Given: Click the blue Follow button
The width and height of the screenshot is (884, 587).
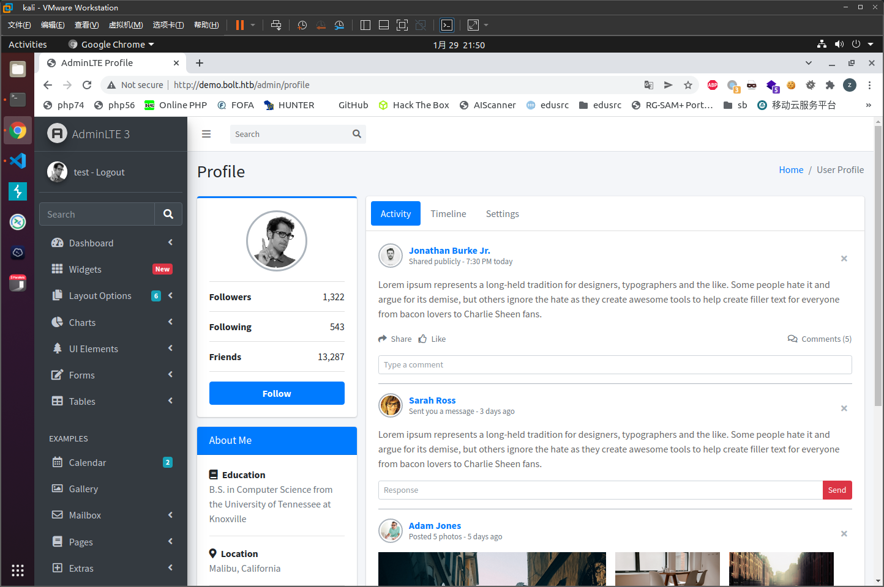Looking at the screenshot, I should click(277, 393).
